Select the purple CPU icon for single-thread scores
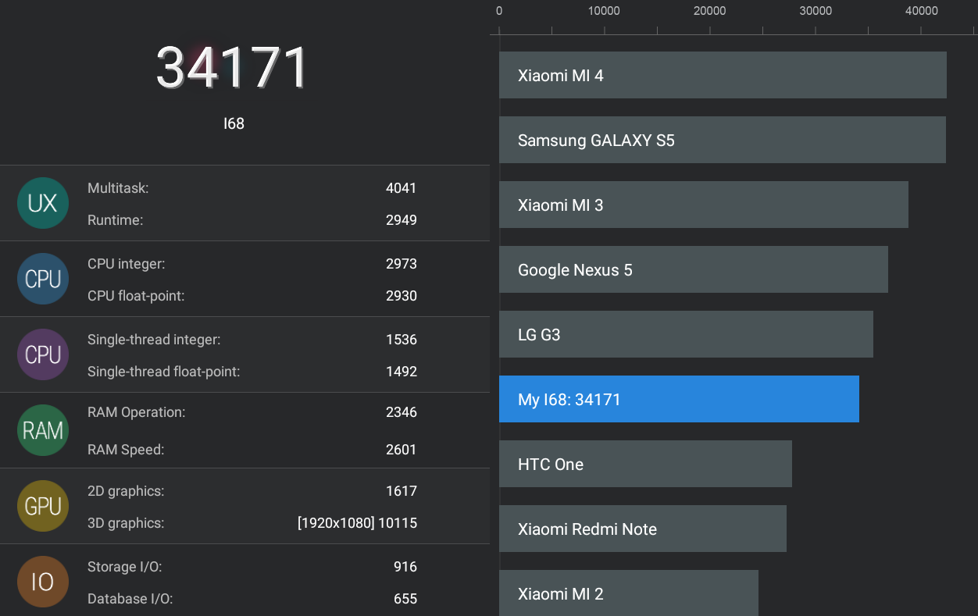 tap(42, 354)
